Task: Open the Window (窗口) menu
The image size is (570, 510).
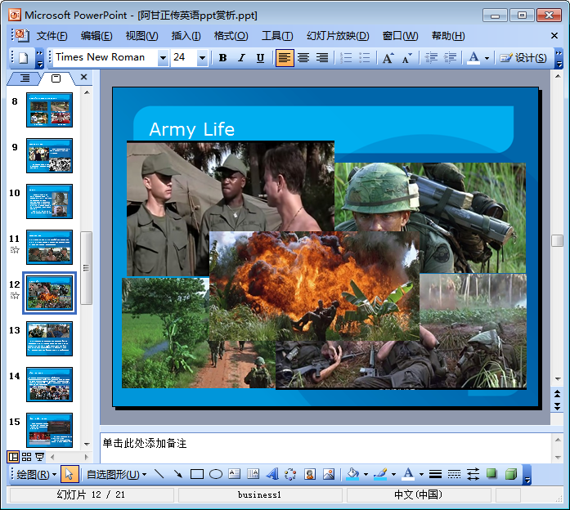Action: click(x=400, y=36)
